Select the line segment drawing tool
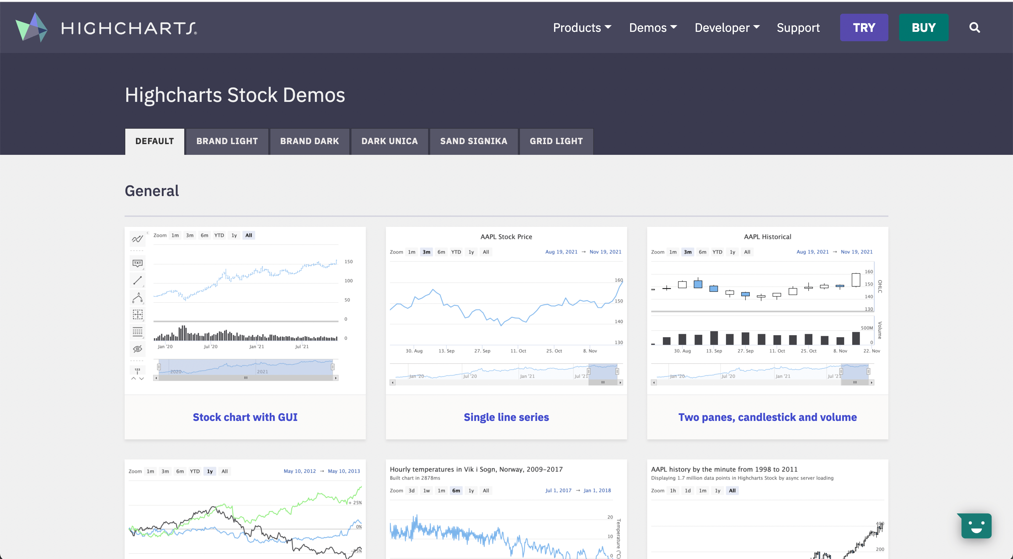 click(137, 281)
